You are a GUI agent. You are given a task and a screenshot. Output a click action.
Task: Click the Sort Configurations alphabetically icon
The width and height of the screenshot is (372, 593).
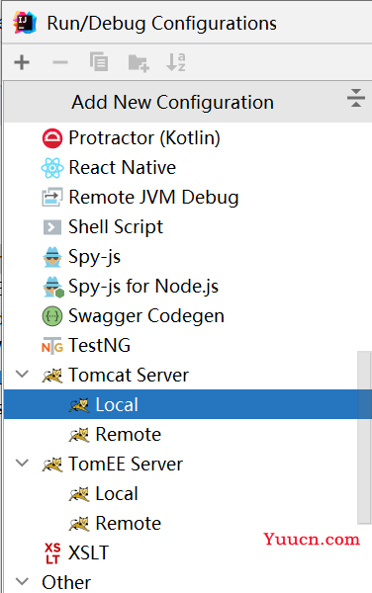click(176, 62)
